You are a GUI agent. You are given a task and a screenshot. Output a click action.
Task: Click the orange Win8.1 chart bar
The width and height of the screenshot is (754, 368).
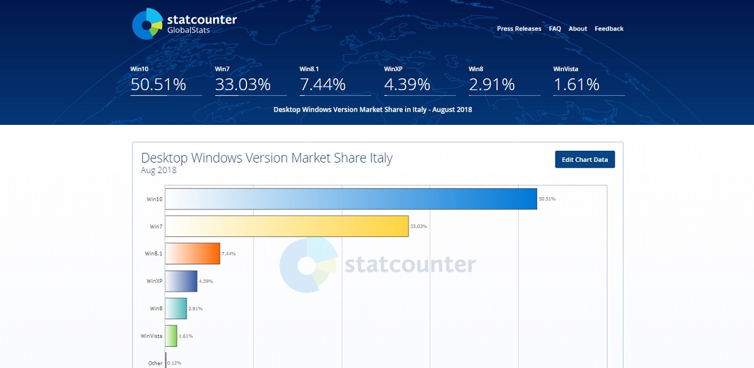point(192,254)
